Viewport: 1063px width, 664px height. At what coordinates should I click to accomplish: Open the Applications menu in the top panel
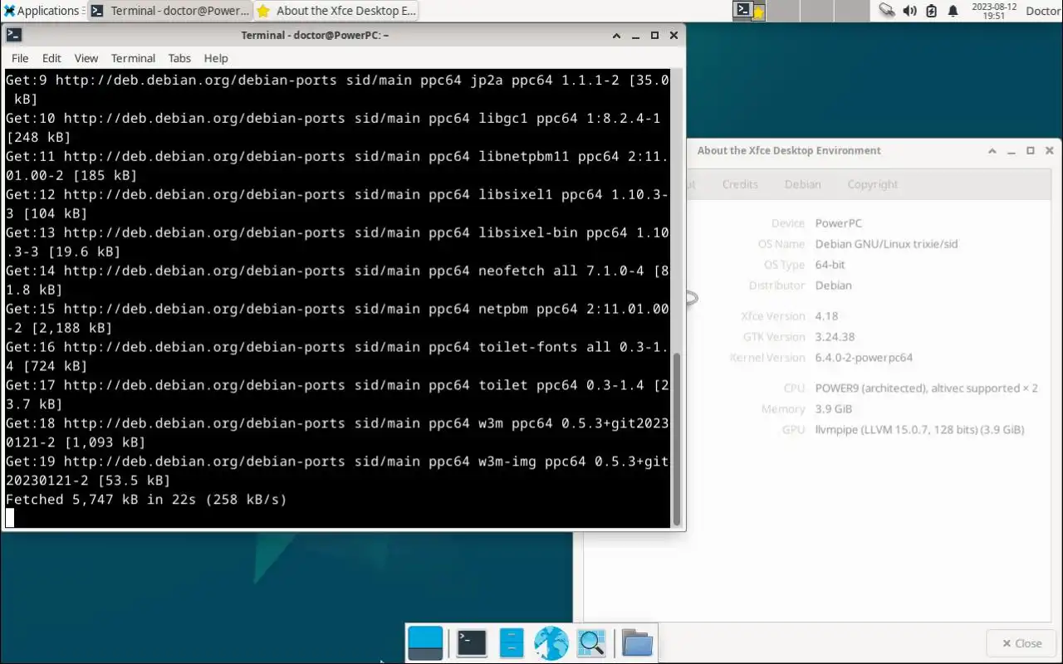[x=42, y=11]
